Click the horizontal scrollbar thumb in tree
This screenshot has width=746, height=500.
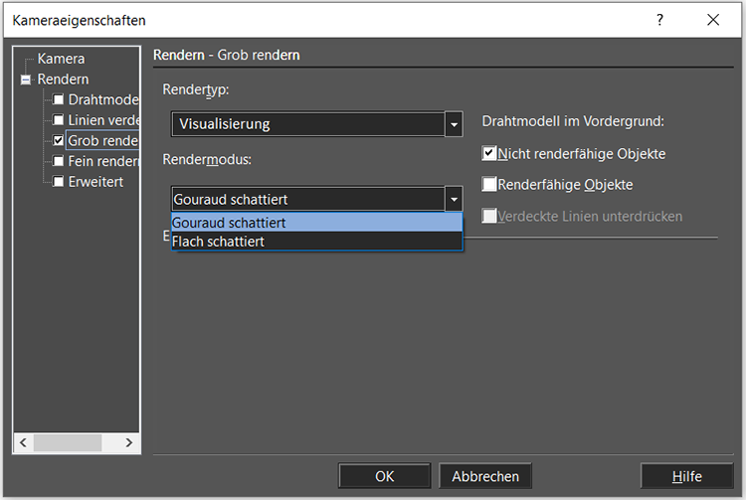click(x=68, y=442)
